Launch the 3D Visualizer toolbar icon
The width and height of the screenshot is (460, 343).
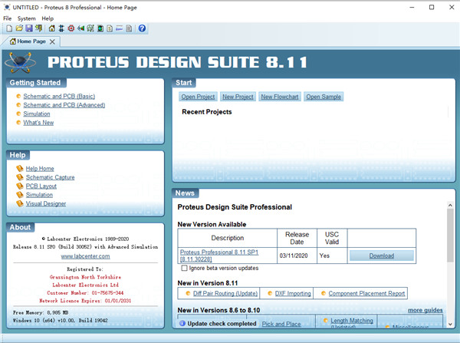[x=80, y=28]
